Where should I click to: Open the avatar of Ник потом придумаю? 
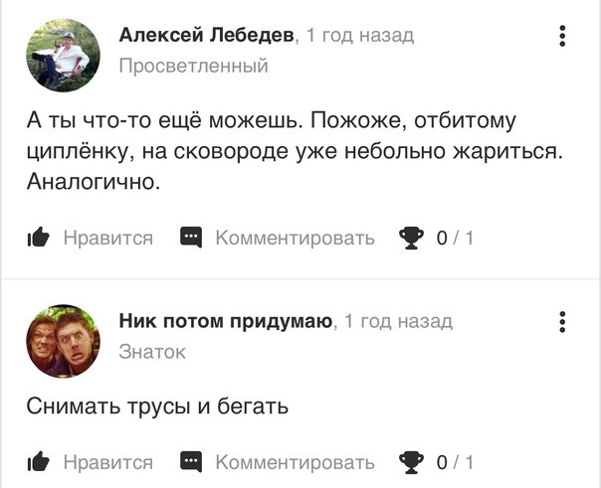pos(64,341)
